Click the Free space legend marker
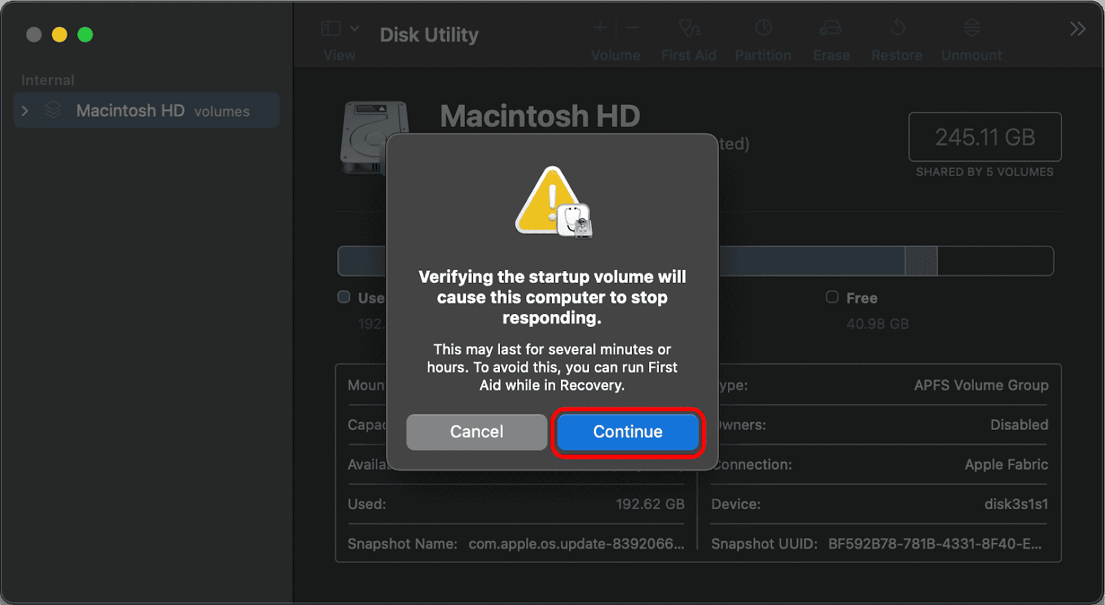This screenshot has width=1105, height=605. pos(832,297)
